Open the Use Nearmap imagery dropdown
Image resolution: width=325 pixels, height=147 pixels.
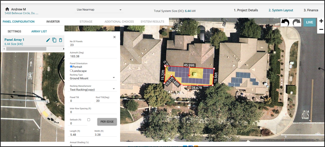pyautogui.click(x=99, y=10)
